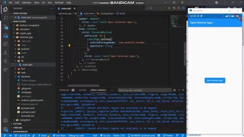The width and height of the screenshot is (244, 137).
Task: Tap Open External Apps button in emulator
Action: click(215, 80)
